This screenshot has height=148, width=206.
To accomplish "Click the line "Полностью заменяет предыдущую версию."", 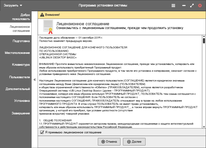I will click(66, 41).
